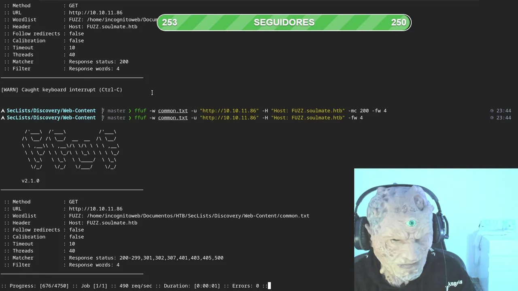Click 'Response status: 200-299,301,302,307,401,403,405,500' matcher value

point(146,258)
